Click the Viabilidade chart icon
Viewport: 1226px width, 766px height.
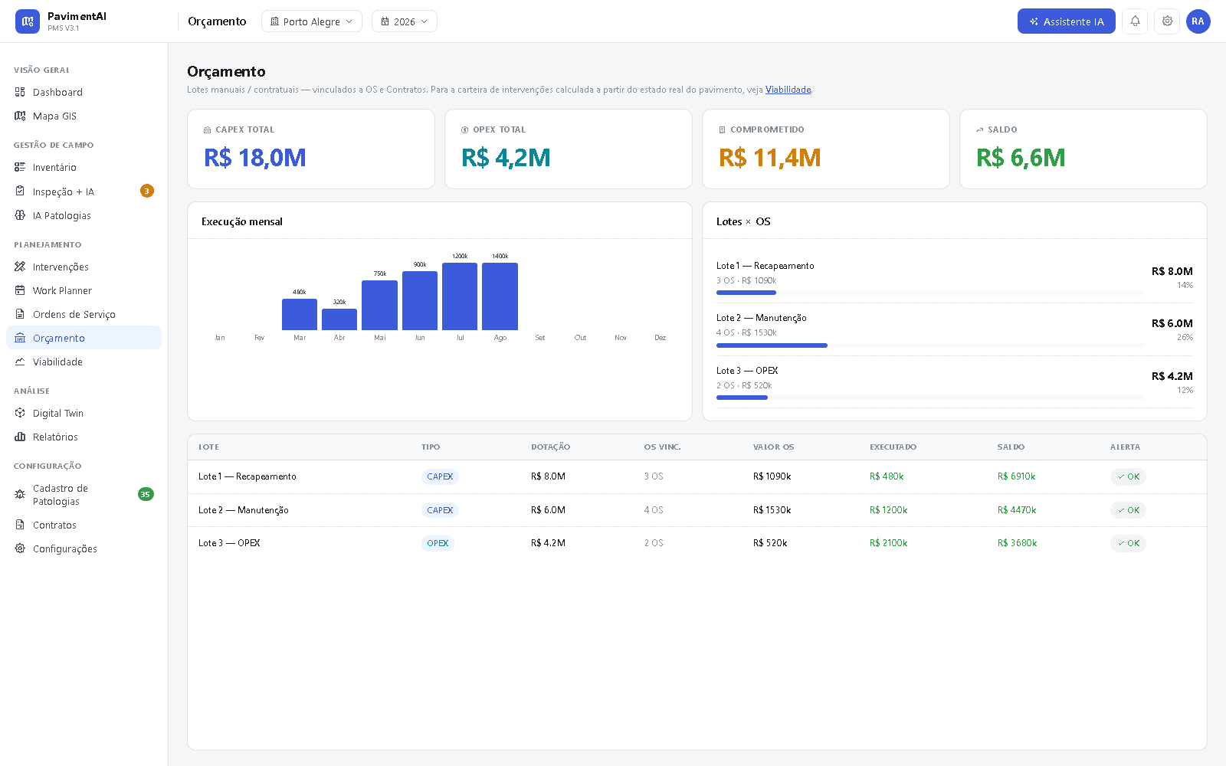[20, 362]
